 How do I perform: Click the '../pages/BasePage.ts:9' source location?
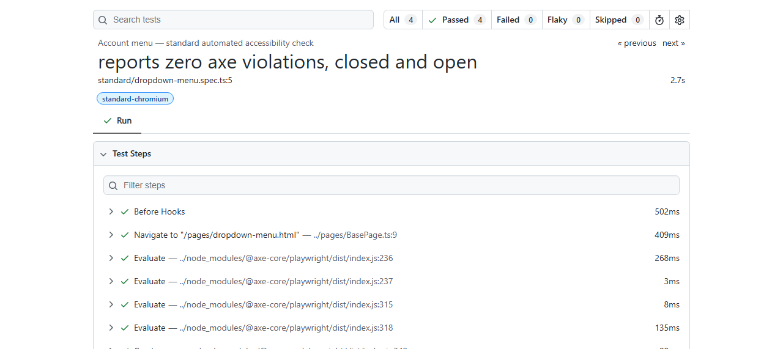(355, 235)
